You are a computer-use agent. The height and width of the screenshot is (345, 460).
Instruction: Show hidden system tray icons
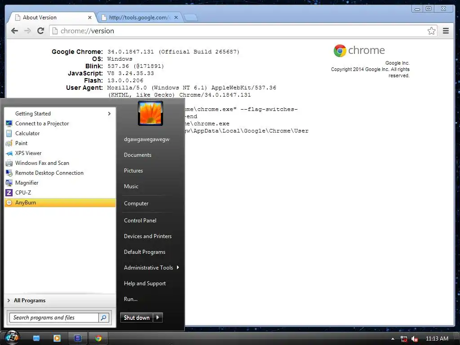pyautogui.click(x=393, y=339)
